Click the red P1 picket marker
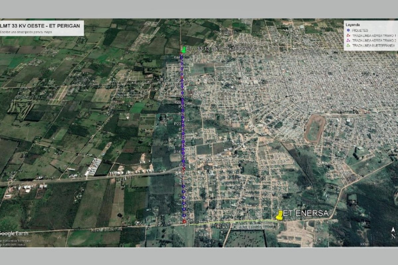 [x=184, y=221]
